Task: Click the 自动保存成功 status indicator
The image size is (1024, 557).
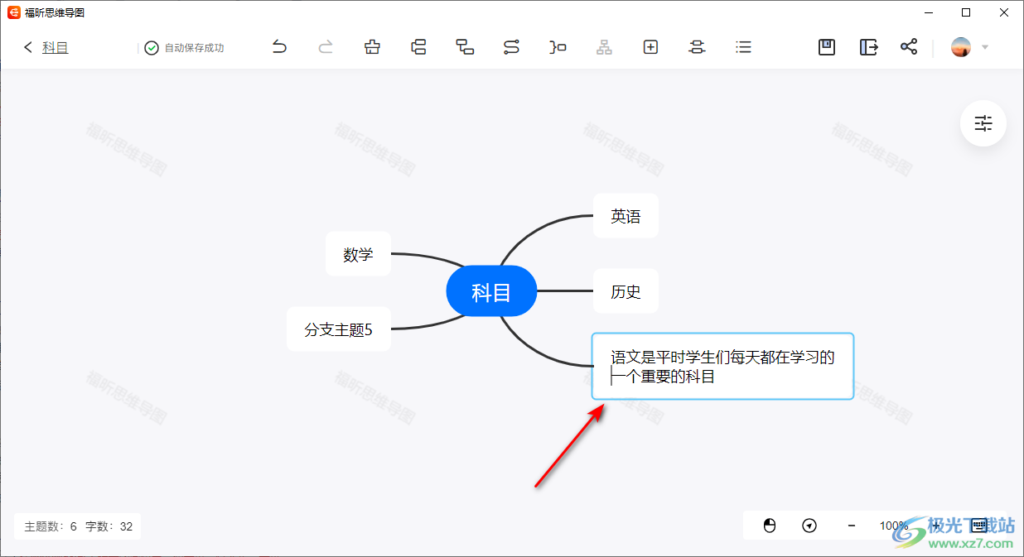Action: click(x=184, y=48)
